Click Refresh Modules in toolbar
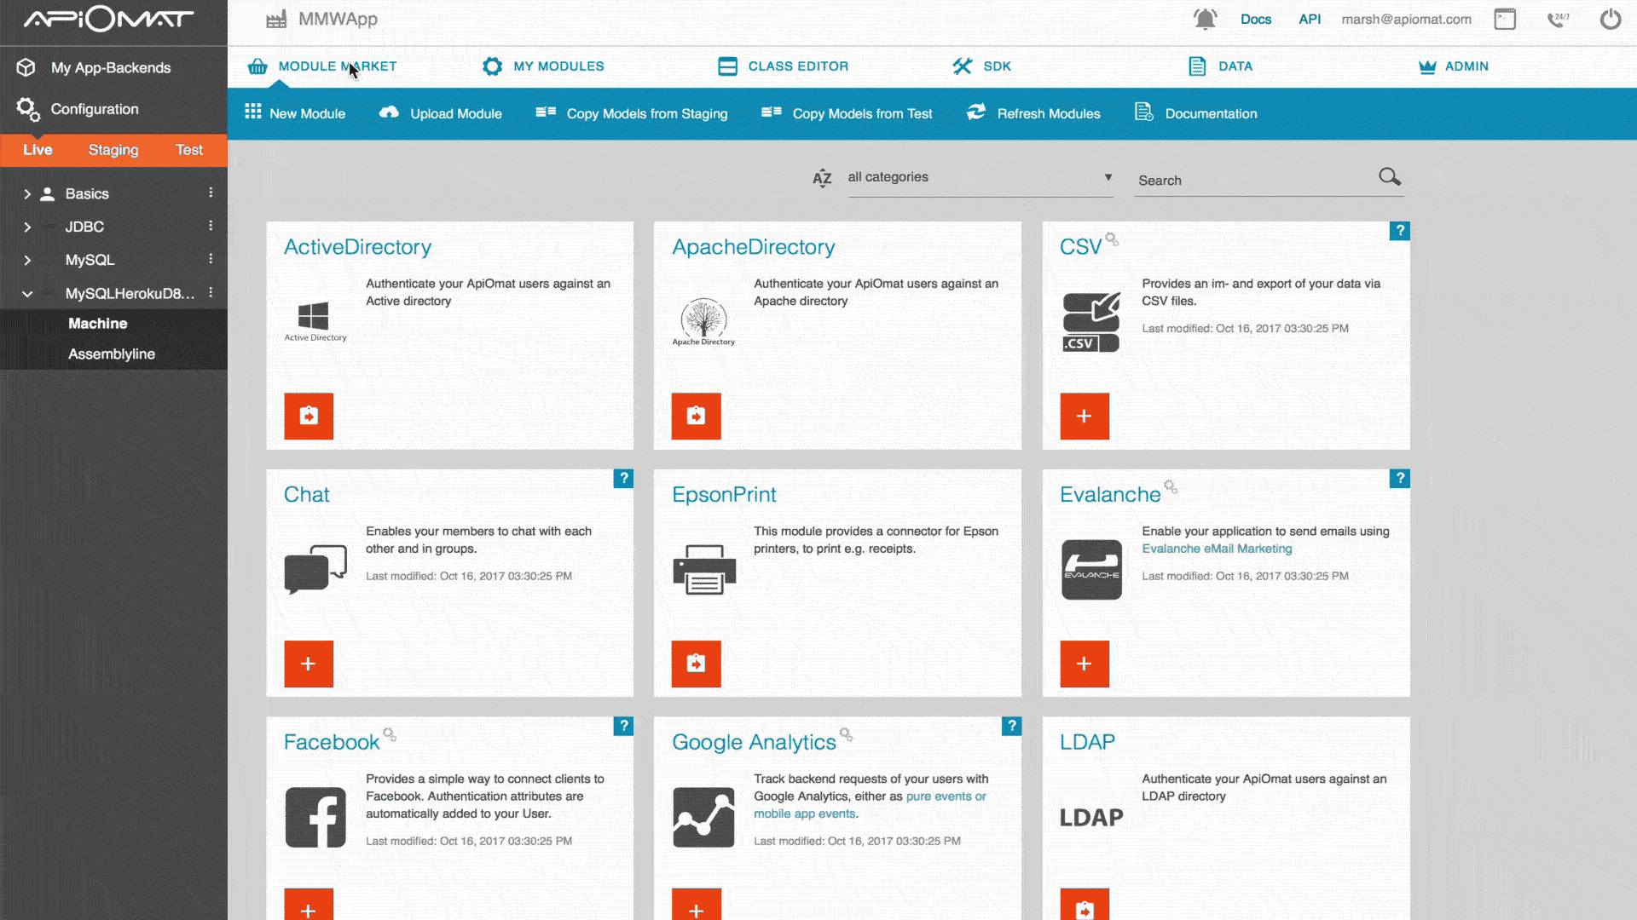 tap(1033, 113)
